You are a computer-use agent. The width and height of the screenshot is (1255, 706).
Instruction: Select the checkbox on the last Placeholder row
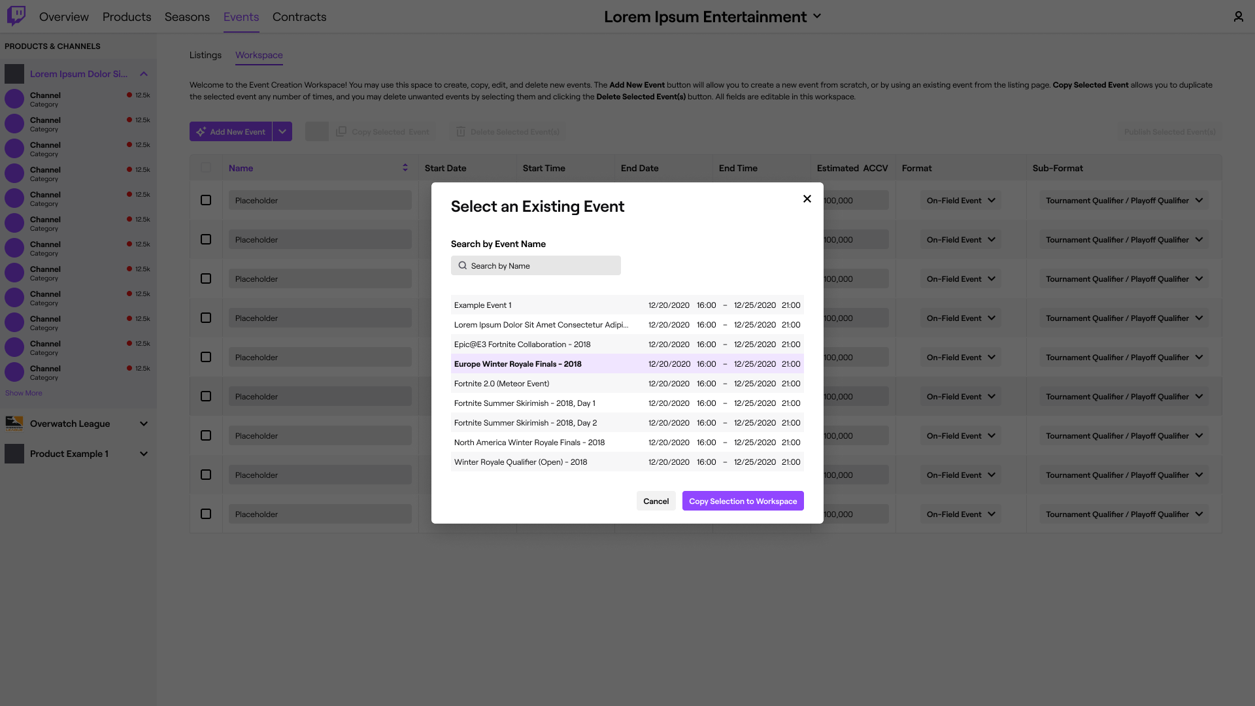206,514
